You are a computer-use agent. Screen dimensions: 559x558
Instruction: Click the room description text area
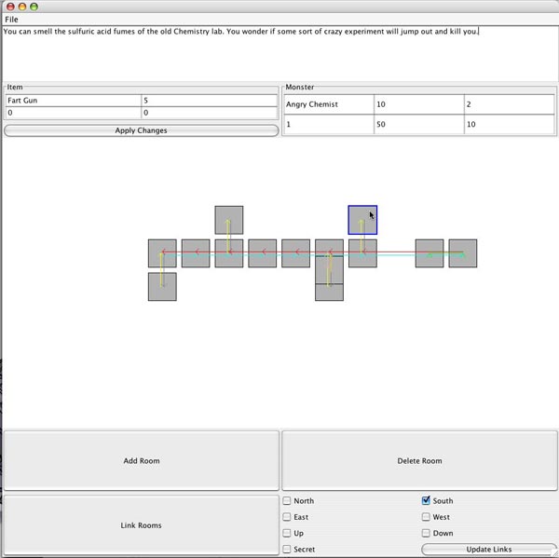click(279, 53)
